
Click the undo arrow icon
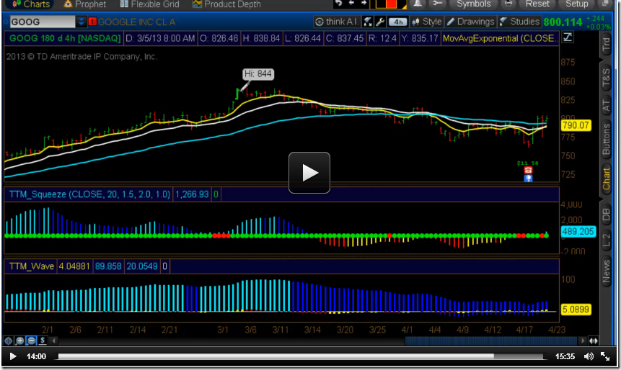click(x=338, y=3)
